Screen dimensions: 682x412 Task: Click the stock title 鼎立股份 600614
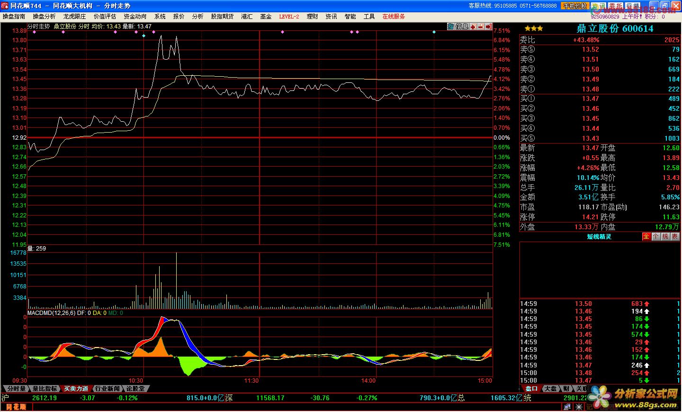coord(615,28)
